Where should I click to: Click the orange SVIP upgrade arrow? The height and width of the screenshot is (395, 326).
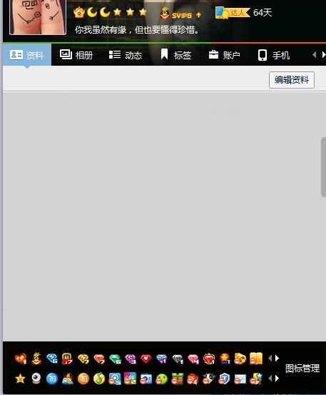pos(198,15)
